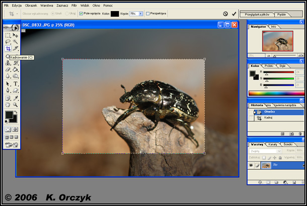This screenshot has height=206, width=307.
Task: Confirm the crop with the checkmark icon
Action: [234, 14]
